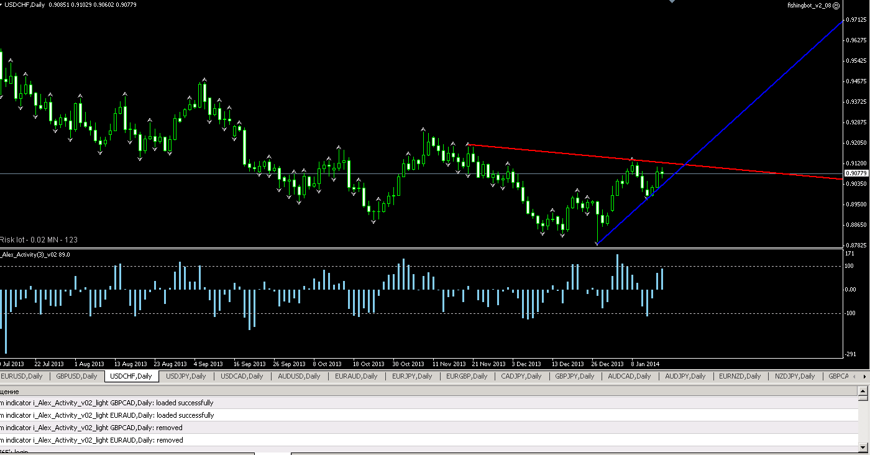Select log row 'GBPCAD,Daily: loaded successfully'
The width and height of the screenshot is (870, 455).
pos(428,403)
